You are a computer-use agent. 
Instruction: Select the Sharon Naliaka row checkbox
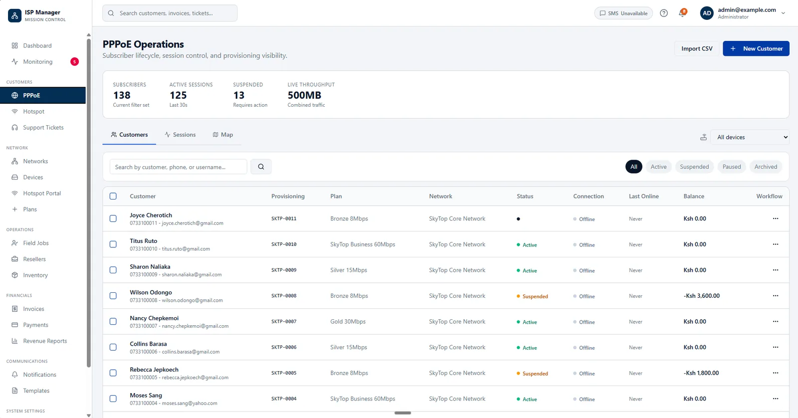(113, 270)
